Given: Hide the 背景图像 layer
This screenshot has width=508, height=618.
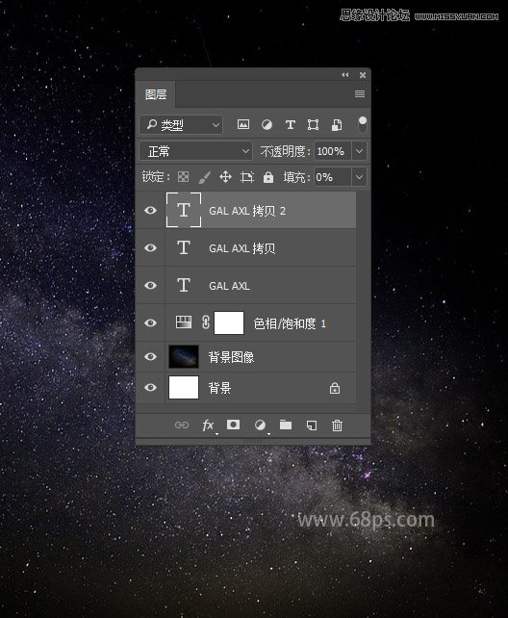Looking at the screenshot, I should [x=150, y=357].
